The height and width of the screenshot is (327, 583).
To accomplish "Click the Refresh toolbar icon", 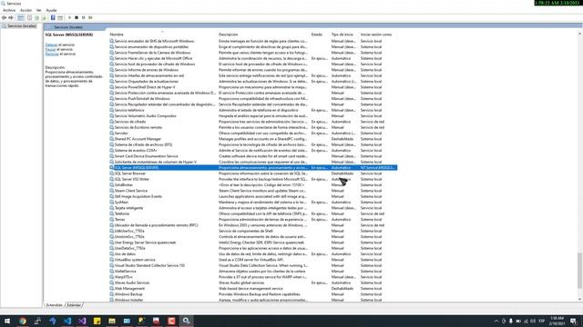I will pyautogui.click(x=36, y=18).
